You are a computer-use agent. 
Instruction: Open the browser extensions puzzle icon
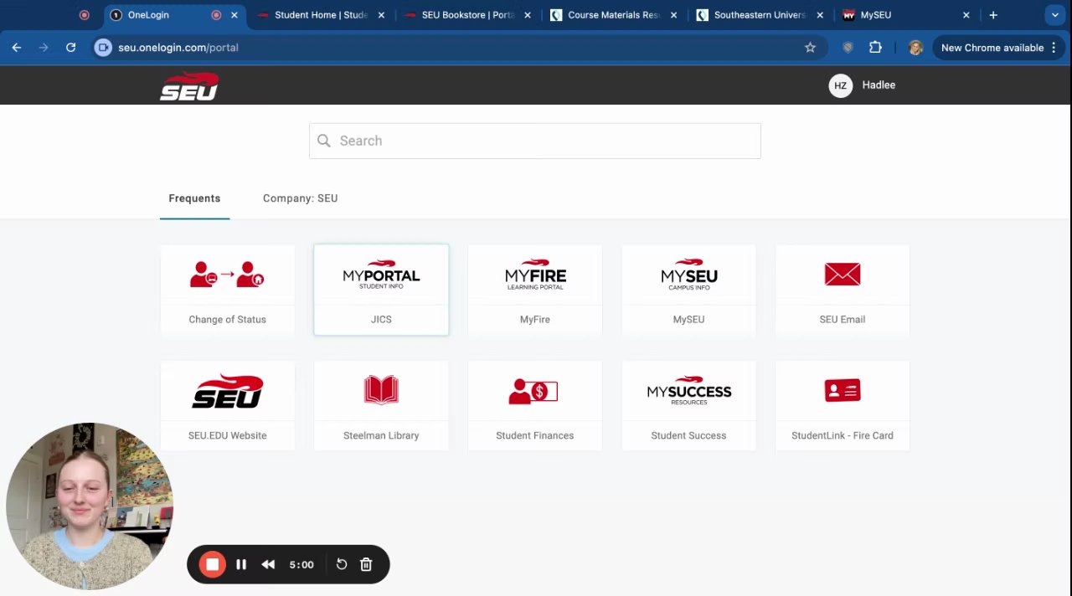tap(875, 48)
